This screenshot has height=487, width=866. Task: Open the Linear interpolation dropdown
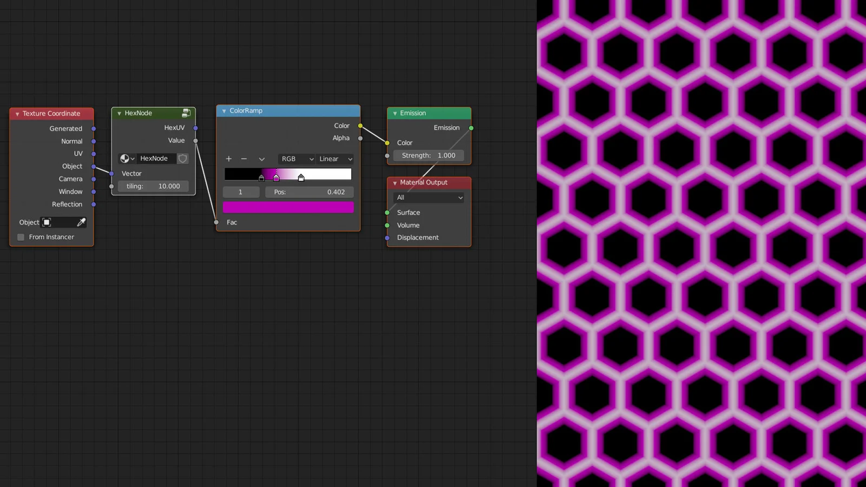(334, 159)
